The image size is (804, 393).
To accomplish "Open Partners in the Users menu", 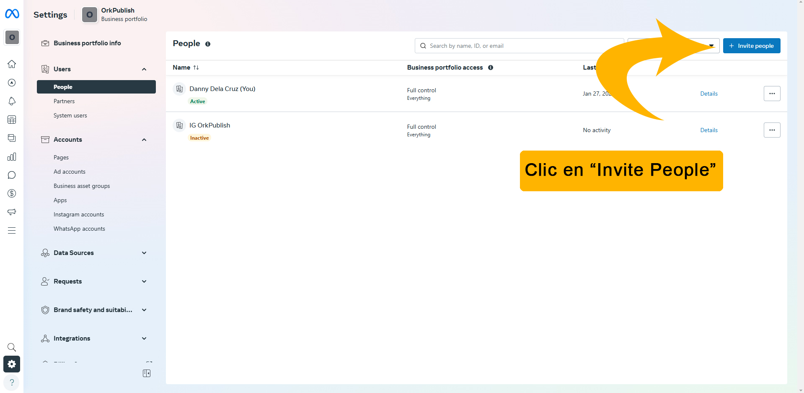I will (64, 101).
